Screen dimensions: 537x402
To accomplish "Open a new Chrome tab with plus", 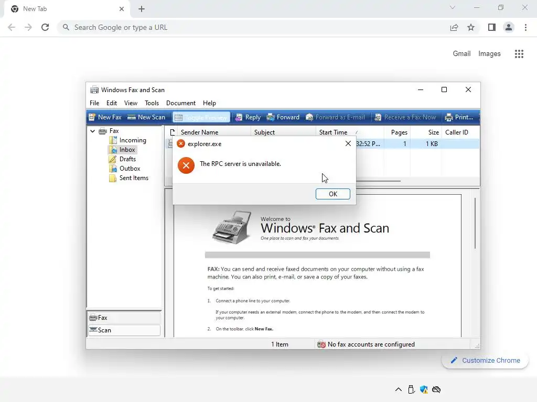I will 142,9.
